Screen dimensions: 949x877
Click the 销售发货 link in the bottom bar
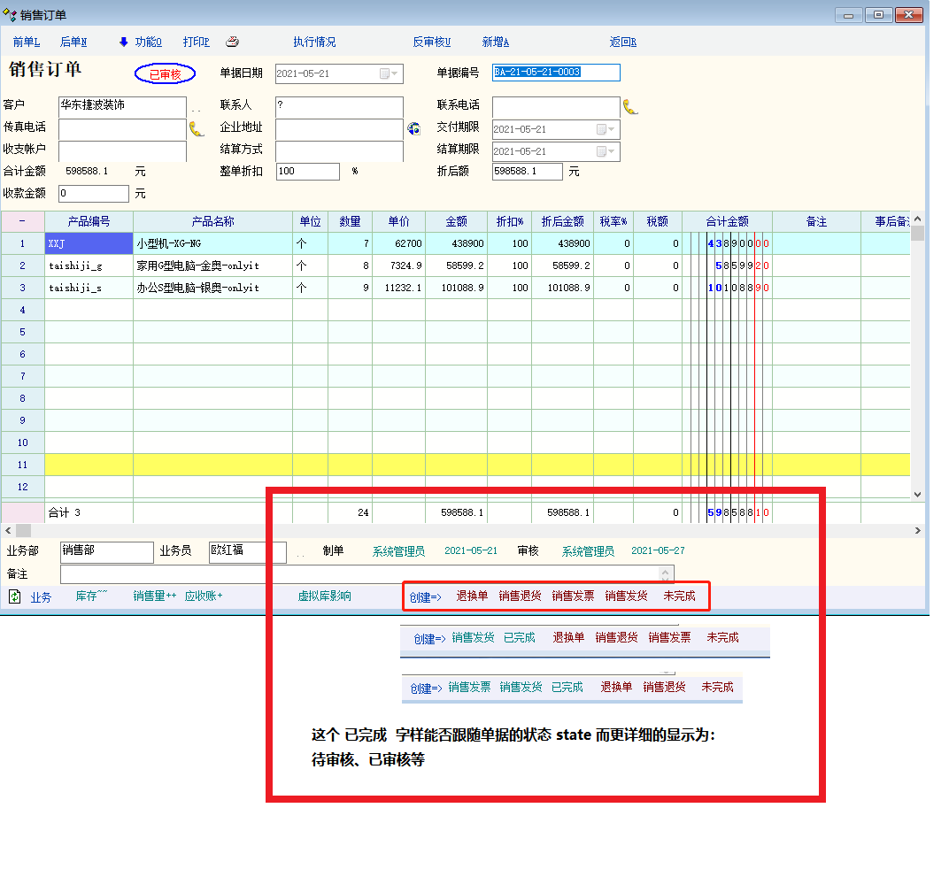click(x=626, y=596)
